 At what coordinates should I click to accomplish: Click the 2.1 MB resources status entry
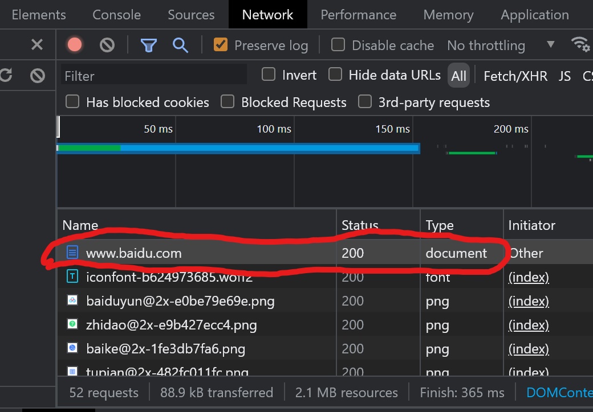(347, 393)
